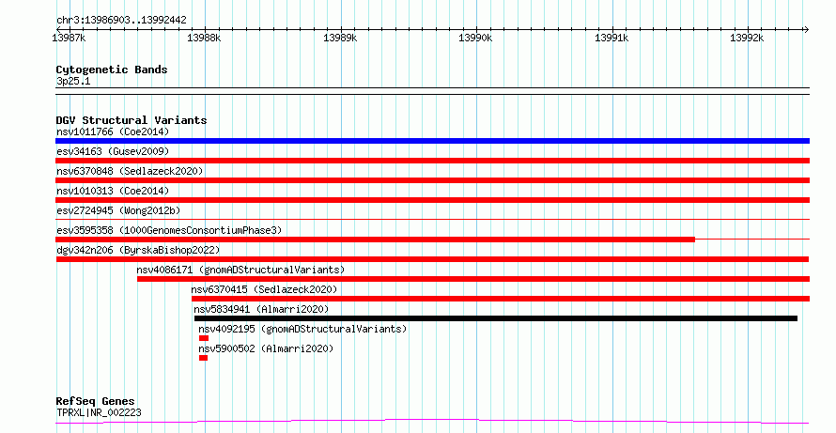836x433 pixels.
Task: Click the red nsv4086171 variant bar
Action: (473, 279)
